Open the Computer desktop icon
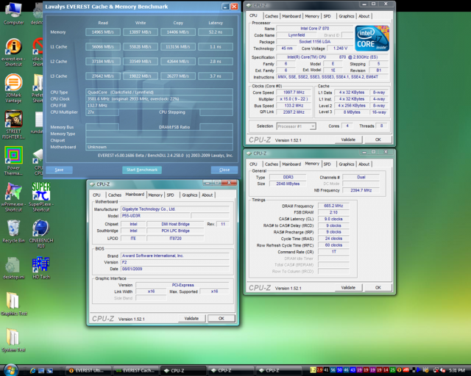The height and width of the screenshot is (376, 471). click(13, 13)
